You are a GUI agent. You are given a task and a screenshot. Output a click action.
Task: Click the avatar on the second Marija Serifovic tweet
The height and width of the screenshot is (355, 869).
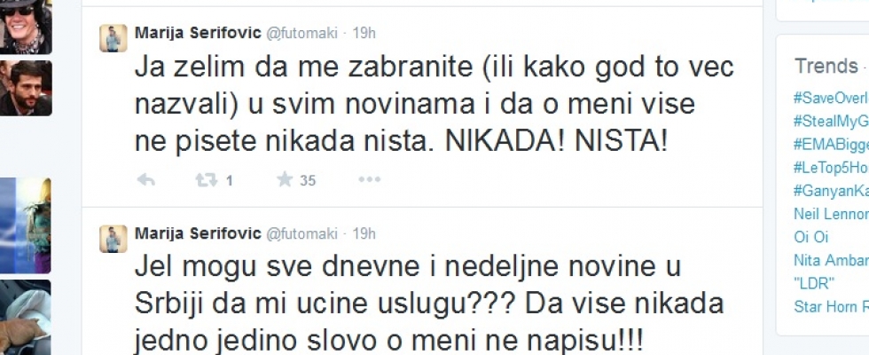(113, 239)
